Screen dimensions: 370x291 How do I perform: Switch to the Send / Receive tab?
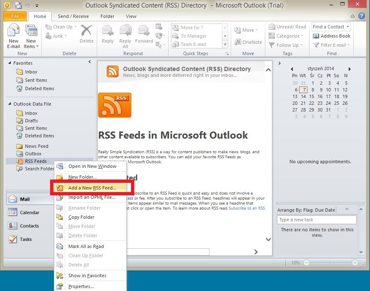pos(73,16)
